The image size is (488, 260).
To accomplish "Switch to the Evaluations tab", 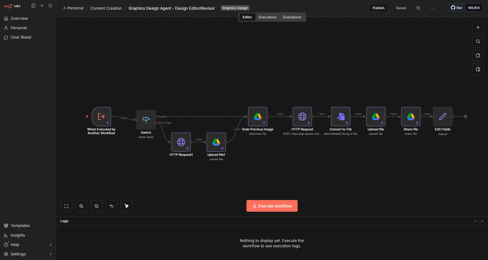I will coord(292,17).
